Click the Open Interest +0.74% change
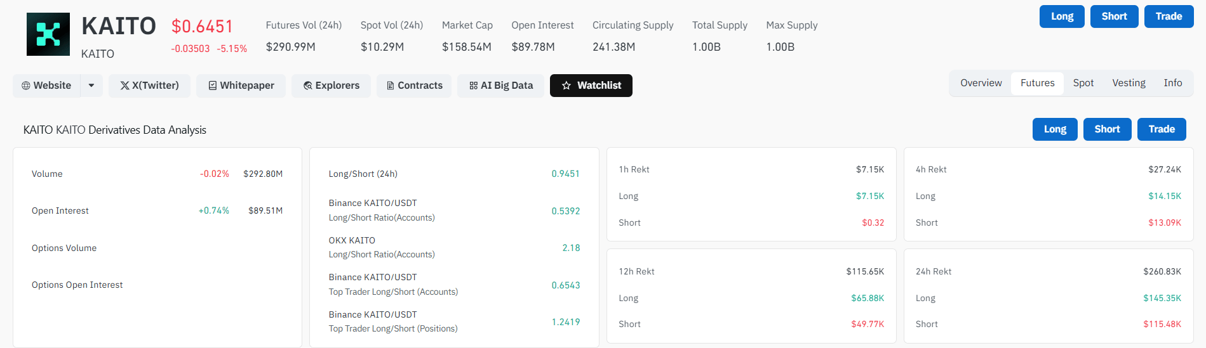Image resolution: width=1206 pixels, height=348 pixels. [214, 210]
